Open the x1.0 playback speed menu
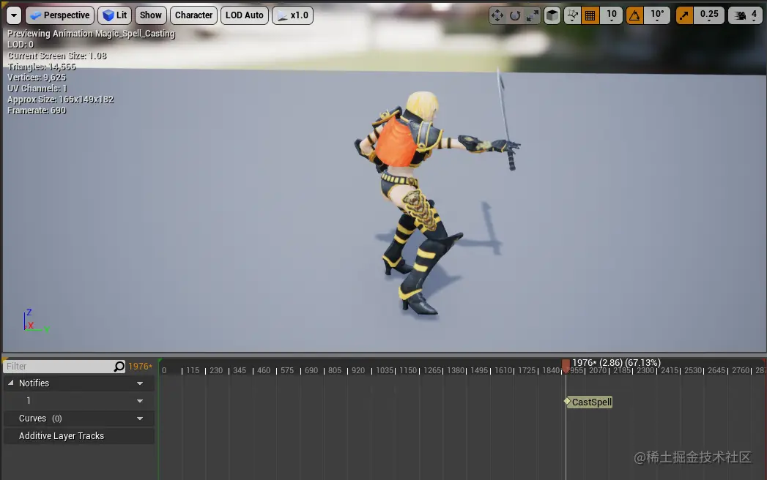Viewport: 767px width, 480px height. click(292, 15)
